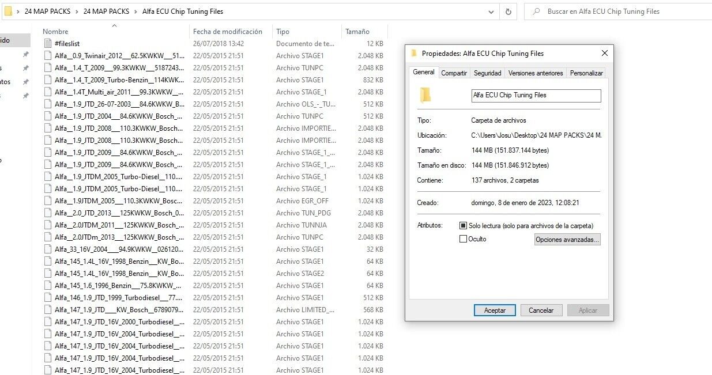Click the large folder icon in the General tab
The image size is (712, 375).
[425, 95]
